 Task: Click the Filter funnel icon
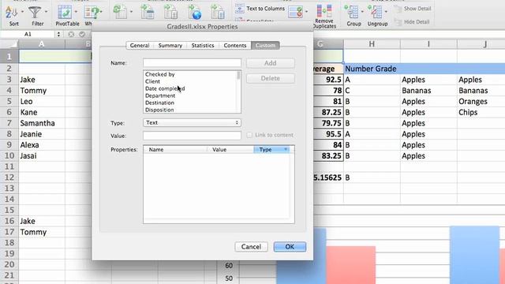pyautogui.click(x=35, y=13)
